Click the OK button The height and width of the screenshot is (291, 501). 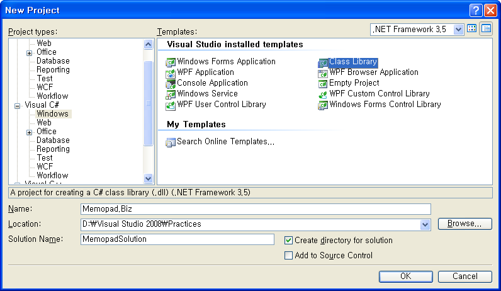(406, 277)
